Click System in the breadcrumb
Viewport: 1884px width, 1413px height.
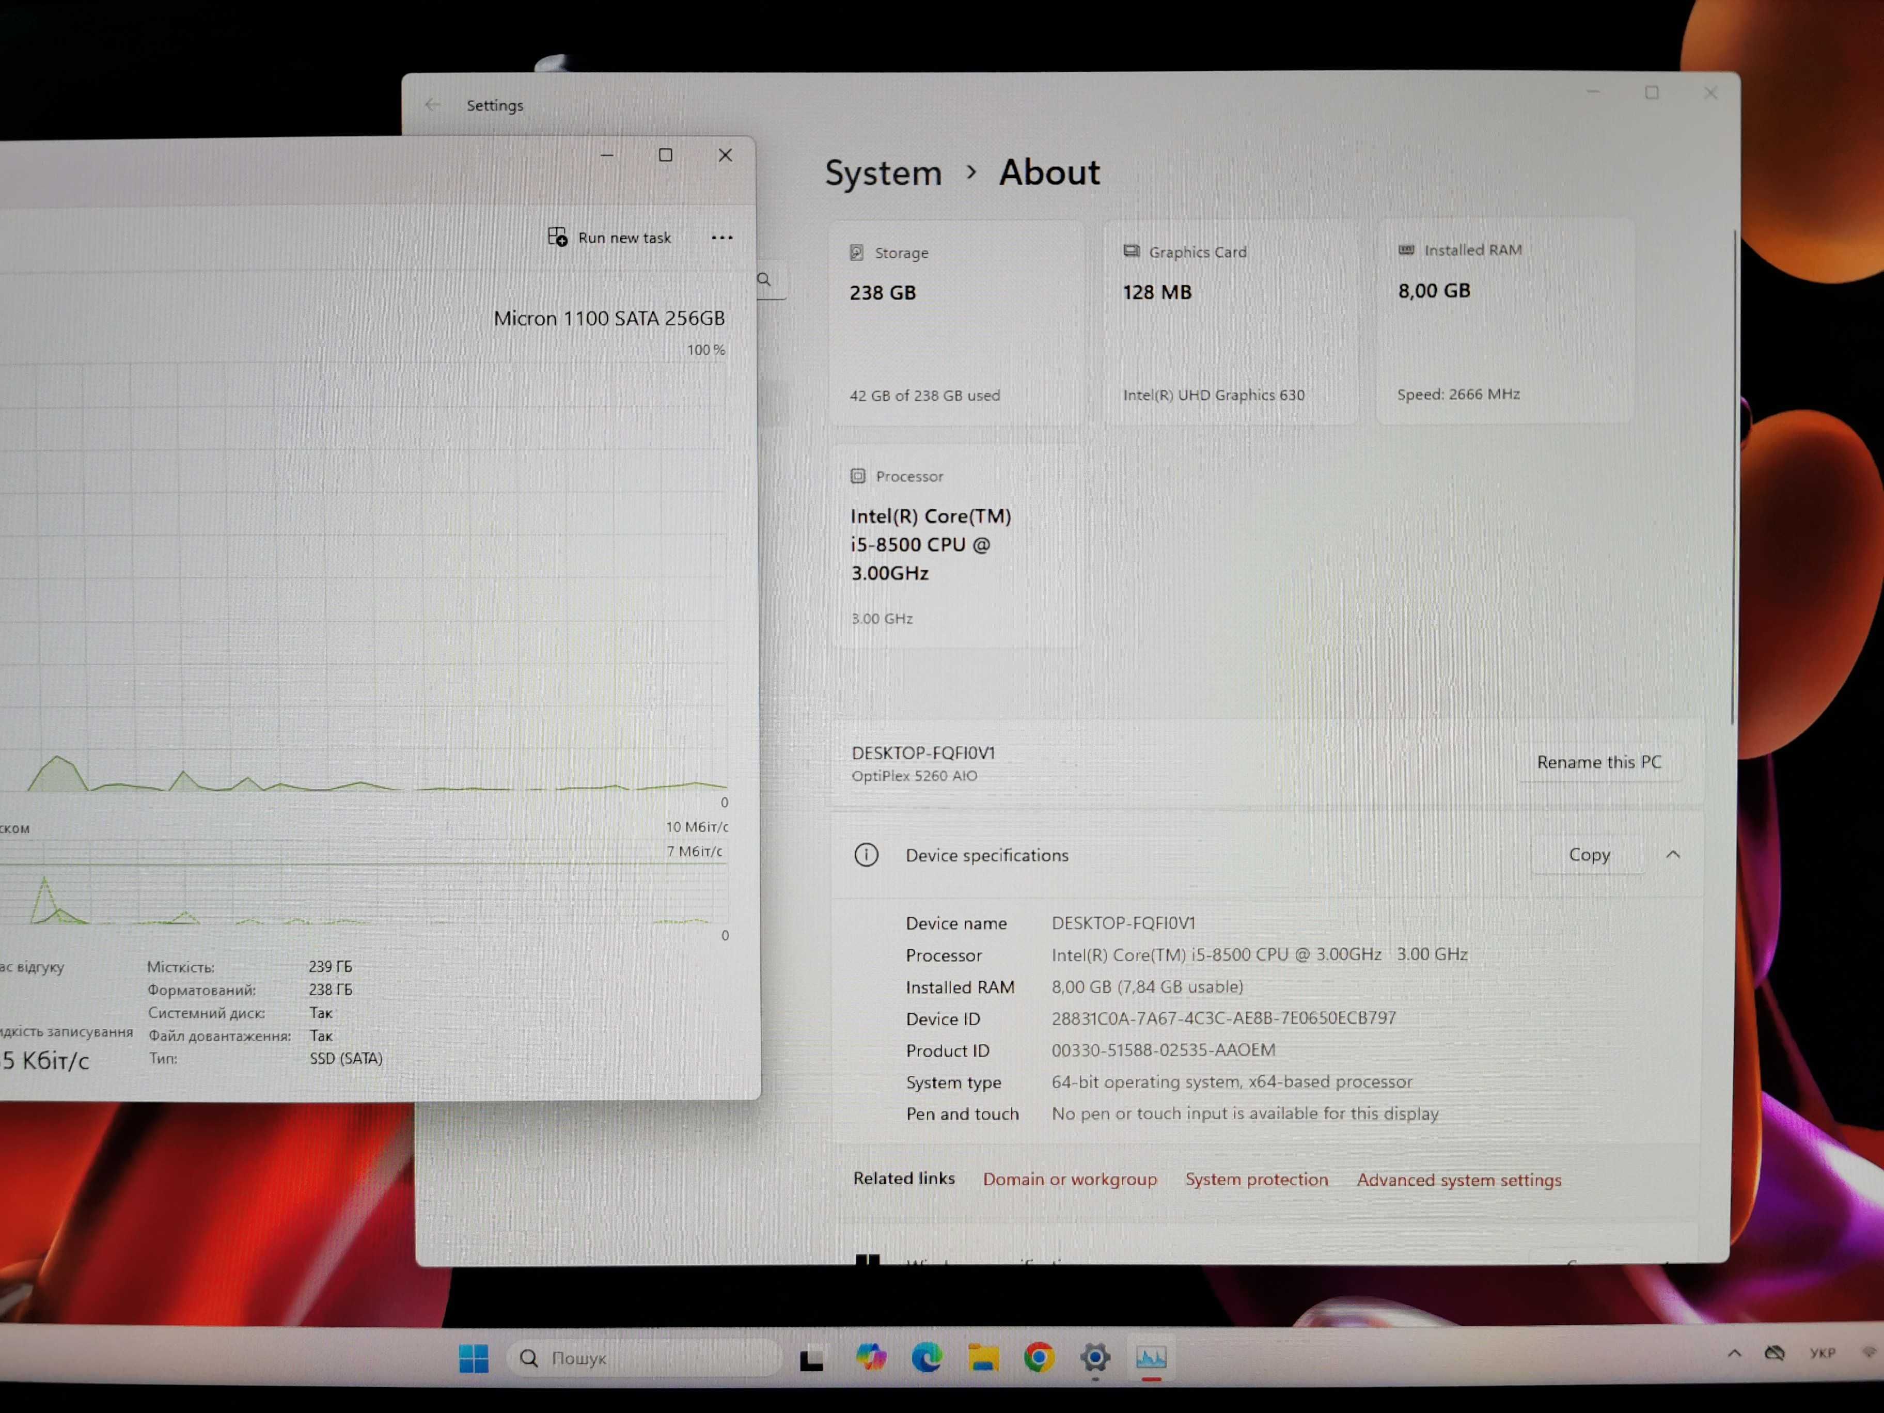[883, 173]
